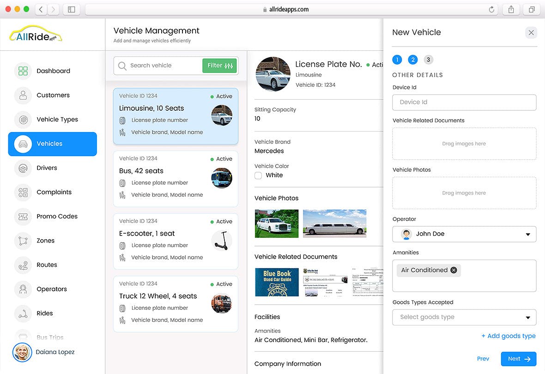Select the E-scooter, 1 seat card
Screen dimensions: 545x374
(x=176, y=241)
